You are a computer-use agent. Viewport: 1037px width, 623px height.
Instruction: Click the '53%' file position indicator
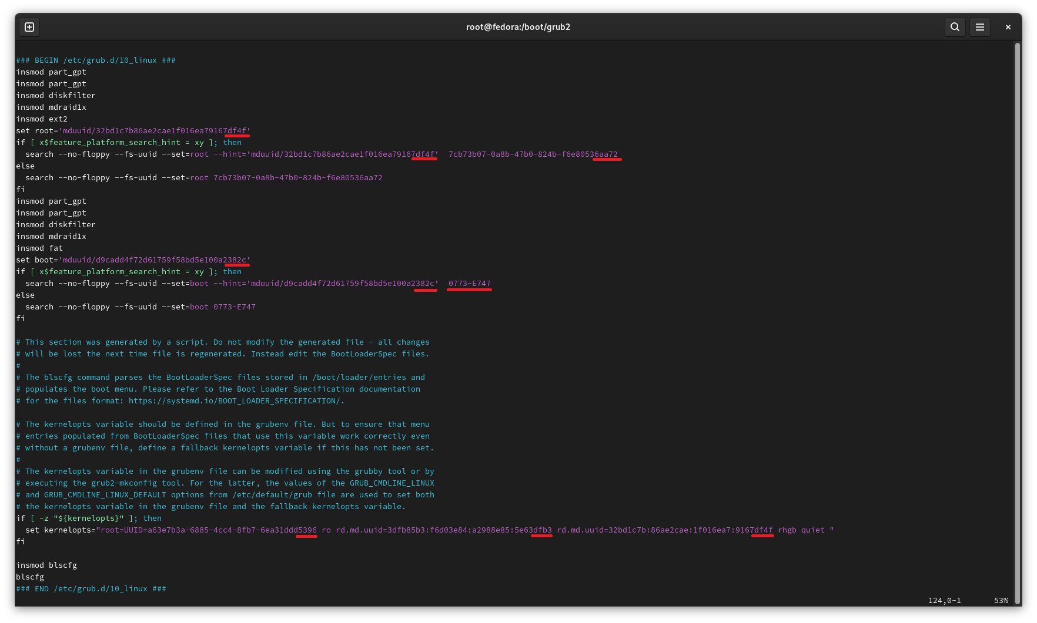click(1001, 600)
